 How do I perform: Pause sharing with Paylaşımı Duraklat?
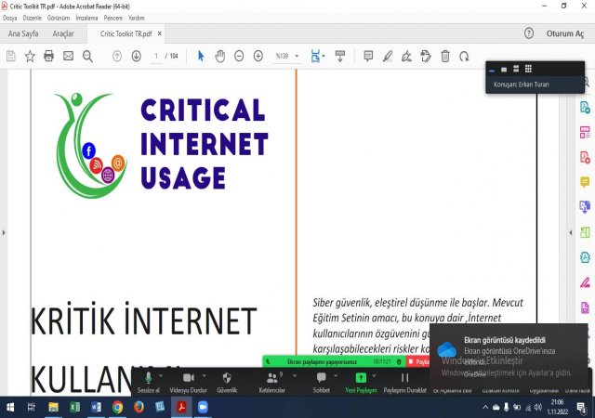[404, 382]
